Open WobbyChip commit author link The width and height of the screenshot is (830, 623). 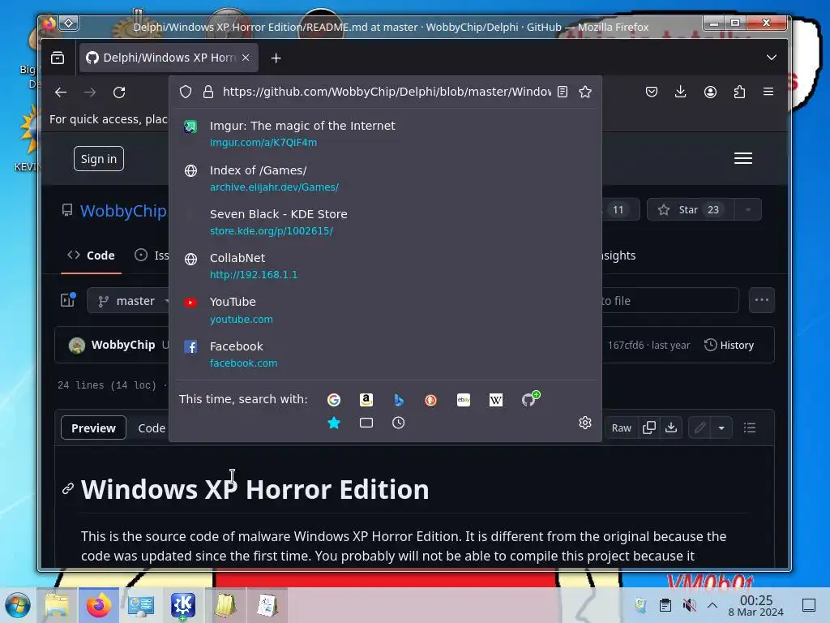tap(123, 345)
